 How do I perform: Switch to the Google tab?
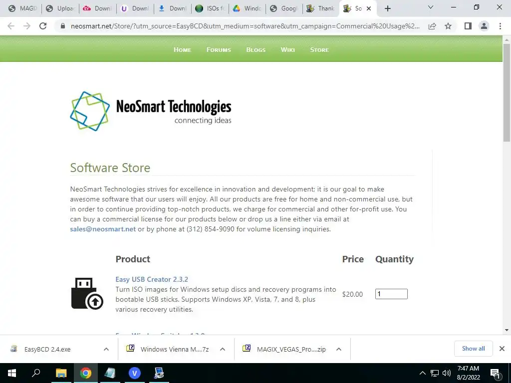coord(284,8)
